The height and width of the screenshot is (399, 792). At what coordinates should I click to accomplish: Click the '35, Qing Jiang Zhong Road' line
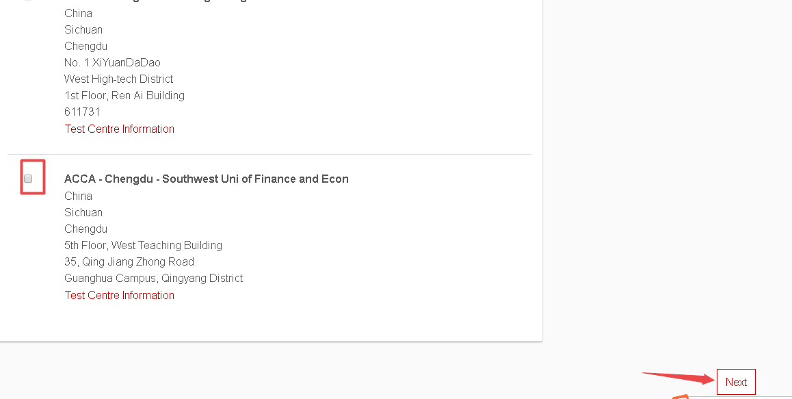point(129,261)
